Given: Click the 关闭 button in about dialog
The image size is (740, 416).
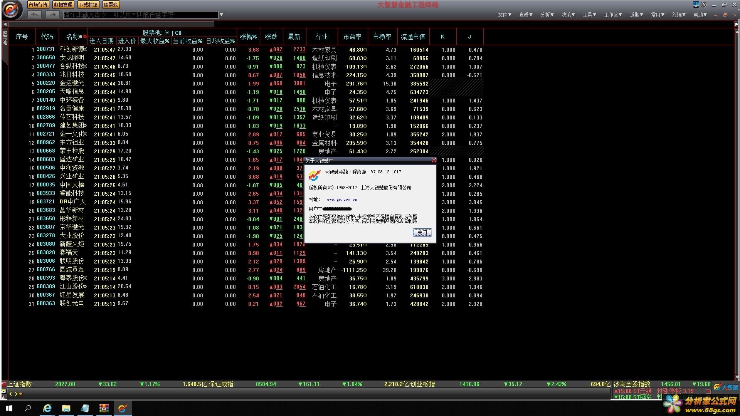Looking at the screenshot, I should [x=422, y=232].
